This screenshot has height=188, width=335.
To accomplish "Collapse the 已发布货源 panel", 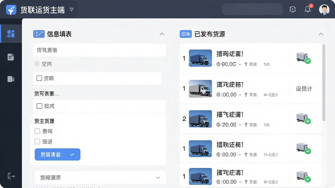I will tap(321, 34).
